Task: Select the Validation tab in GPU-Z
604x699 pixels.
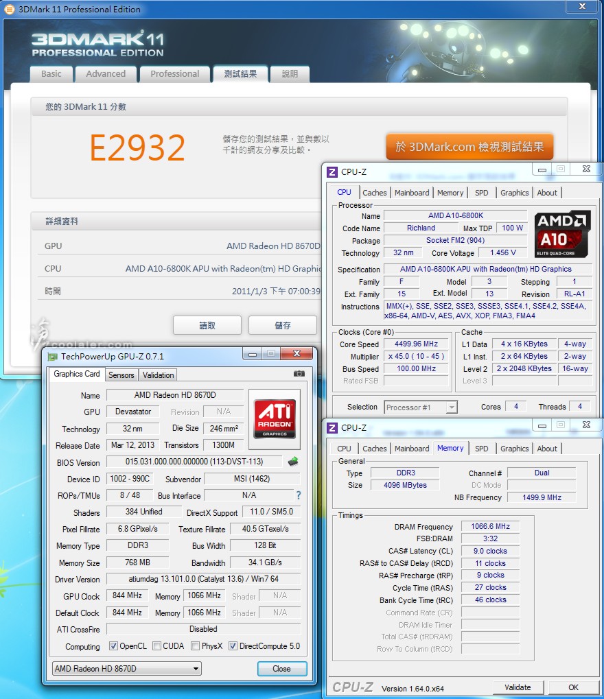Action: 159,375
